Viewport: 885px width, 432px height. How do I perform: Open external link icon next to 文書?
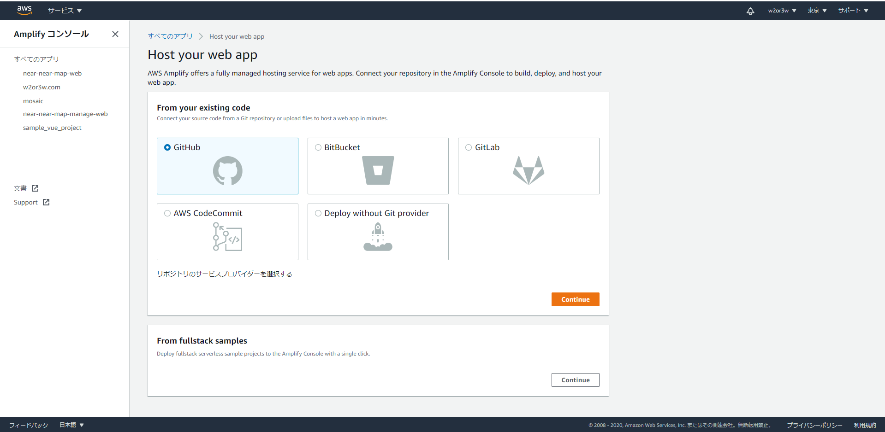[x=35, y=188]
